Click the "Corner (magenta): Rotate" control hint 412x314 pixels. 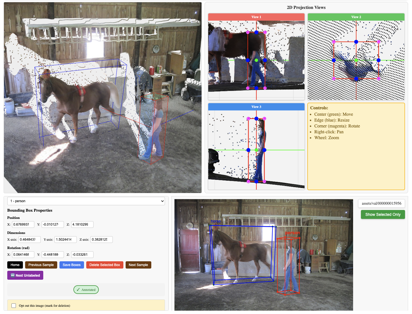click(x=337, y=126)
